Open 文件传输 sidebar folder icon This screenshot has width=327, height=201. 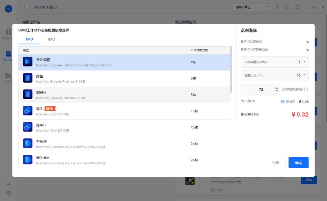[8, 75]
